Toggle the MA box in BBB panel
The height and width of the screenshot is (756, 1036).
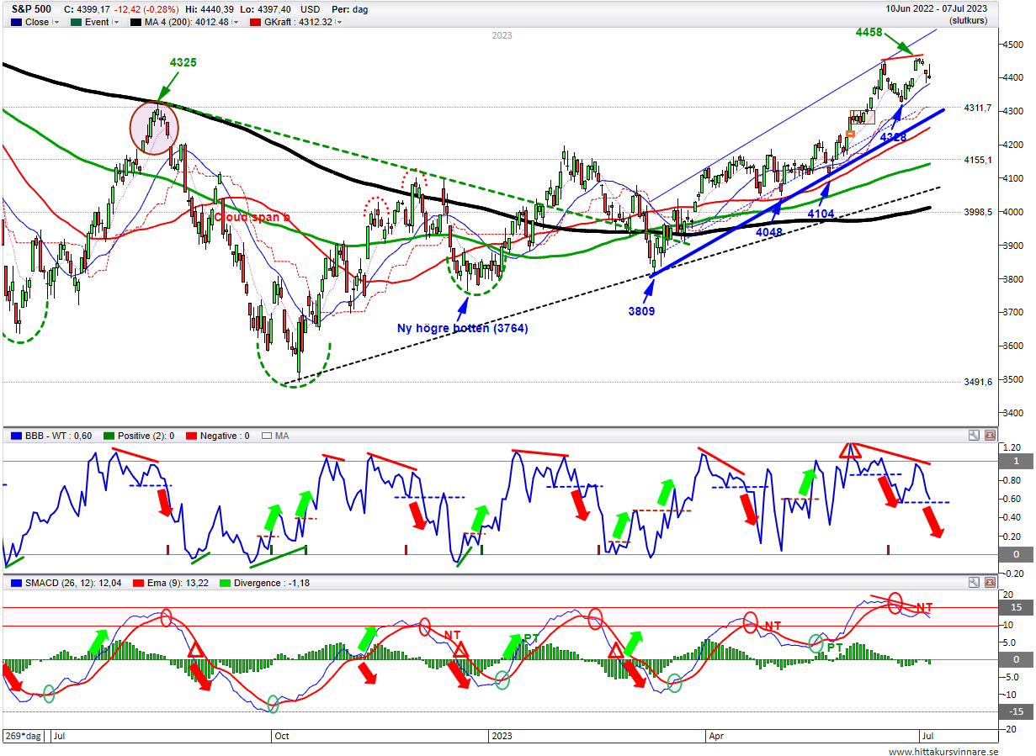tap(268, 436)
